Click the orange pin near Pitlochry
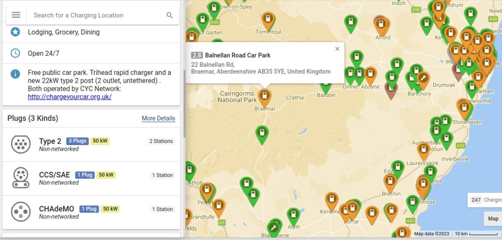This screenshot has height=240, width=502. (x=207, y=191)
